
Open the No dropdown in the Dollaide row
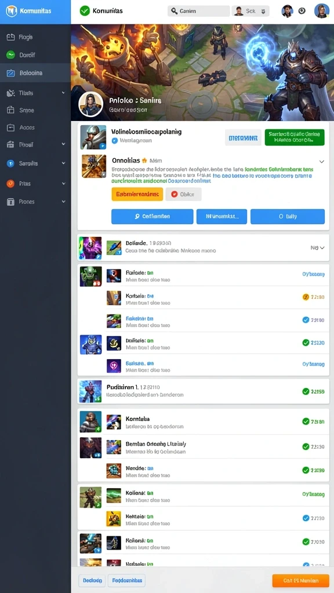pos(317,248)
